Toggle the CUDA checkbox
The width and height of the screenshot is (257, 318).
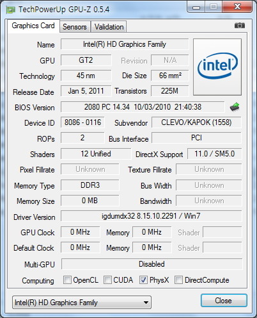click(x=107, y=280)
